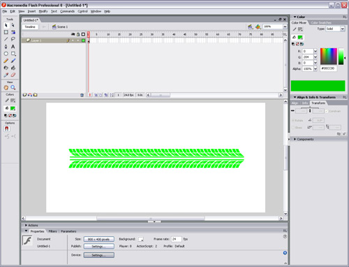The width and height of the screenshot is (349, 267).
Task: Click the document Background color swatch
Action: pos(141,239)
